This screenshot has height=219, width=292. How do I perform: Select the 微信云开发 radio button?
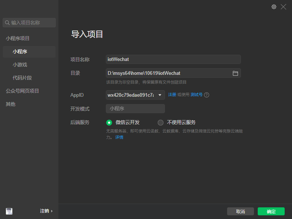[x=109, y=123]
